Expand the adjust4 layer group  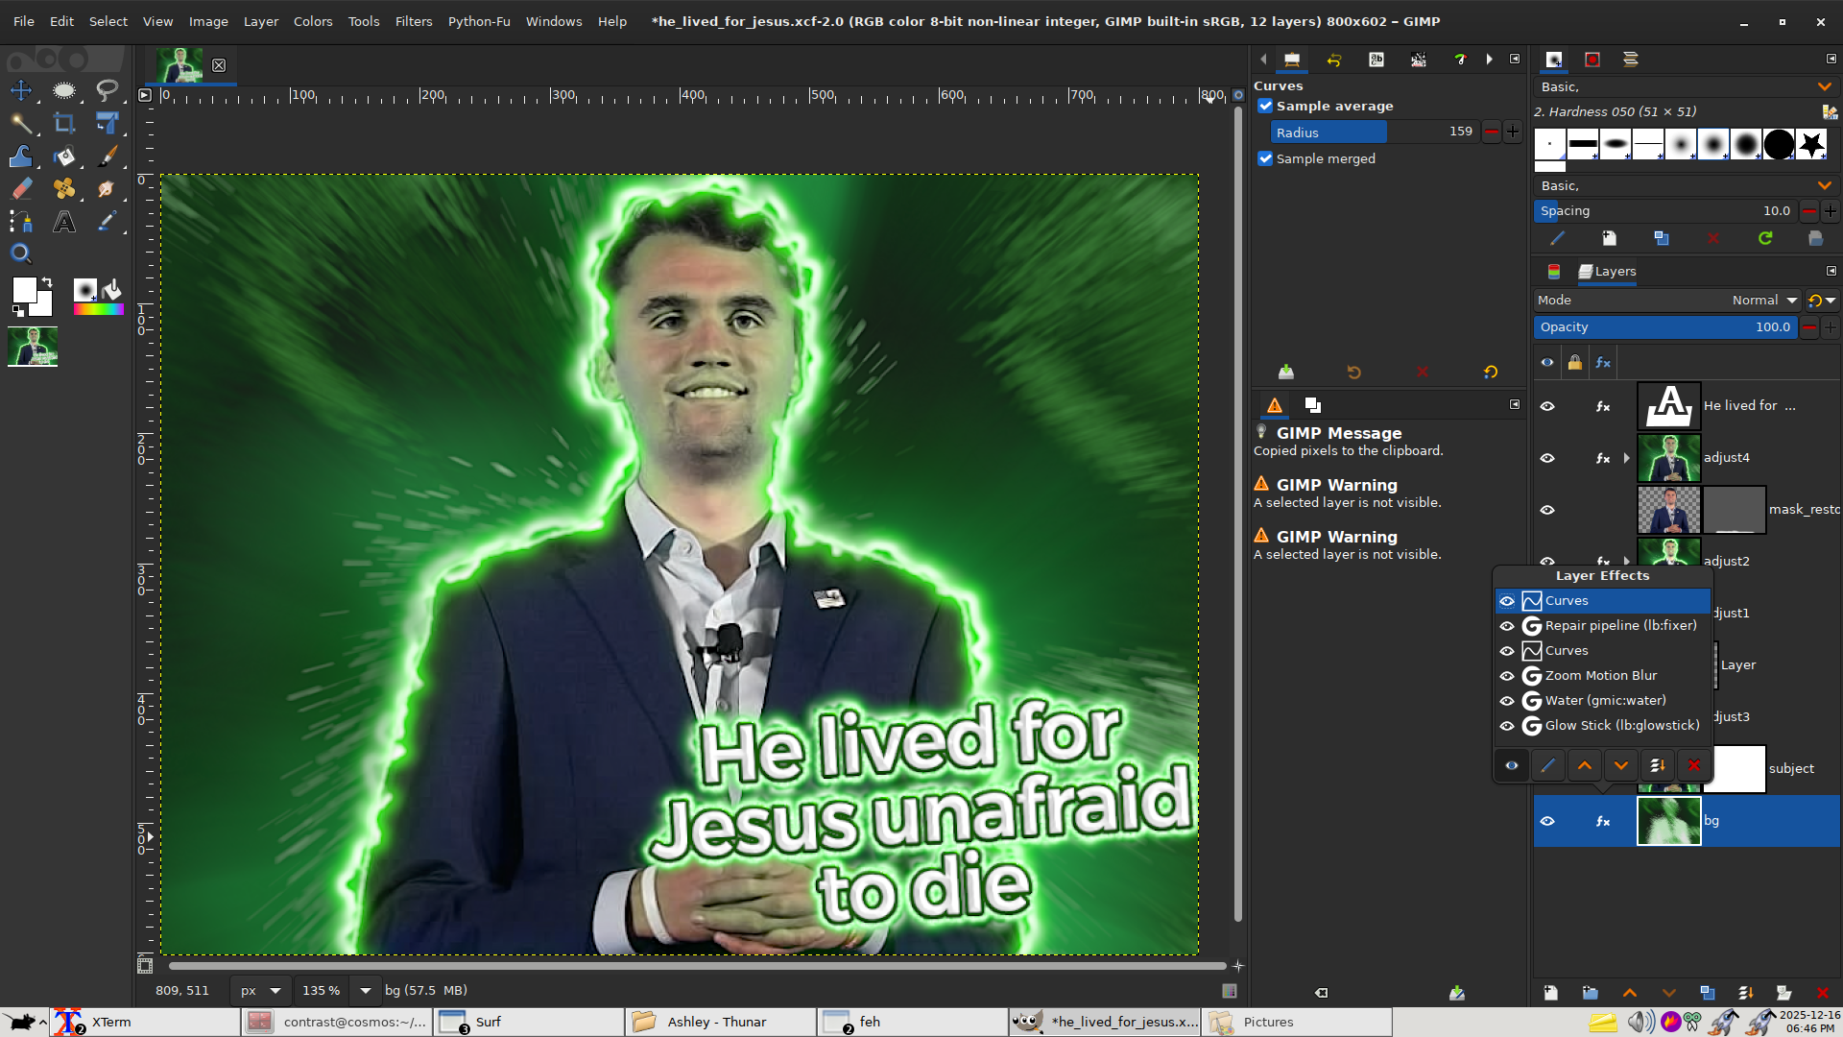click(x=1626, y=458)
